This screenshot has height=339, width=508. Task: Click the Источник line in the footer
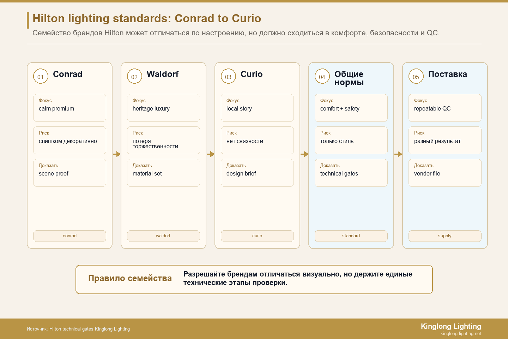[x=78, y=329]
